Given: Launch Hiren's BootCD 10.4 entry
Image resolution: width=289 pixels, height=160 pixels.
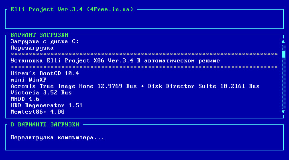Looking at the screenshot, I should [45, 74].
